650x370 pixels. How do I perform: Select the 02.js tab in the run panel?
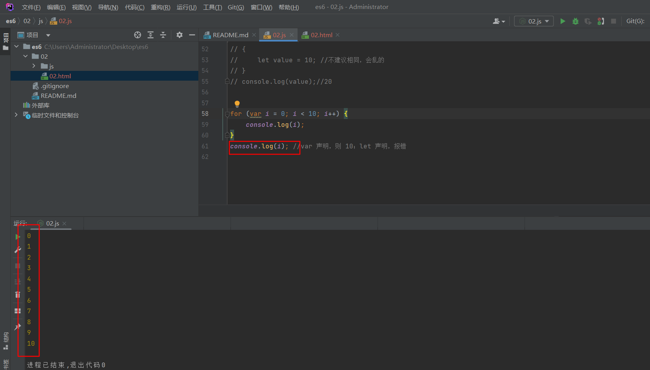(x=53, y=224)
